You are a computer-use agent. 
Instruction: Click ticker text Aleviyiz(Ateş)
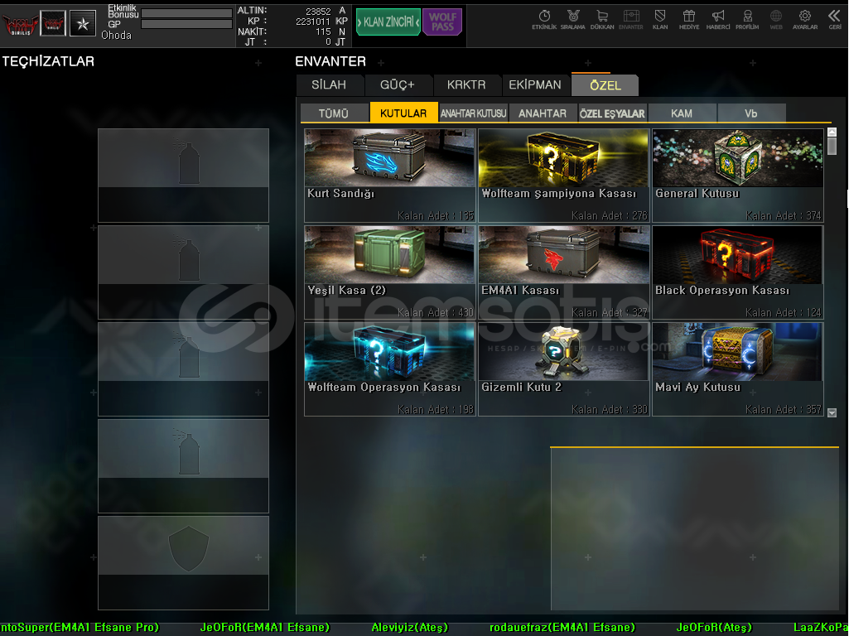pyautogui.click(x=410, y=628)
